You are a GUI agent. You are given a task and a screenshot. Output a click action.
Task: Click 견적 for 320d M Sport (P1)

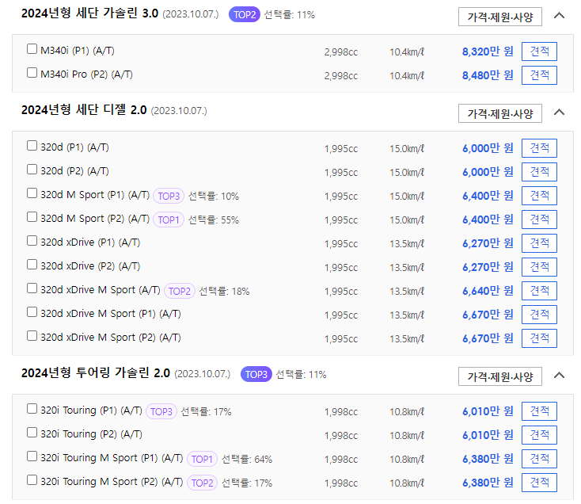pyautogui.click(x=539, y=196)
